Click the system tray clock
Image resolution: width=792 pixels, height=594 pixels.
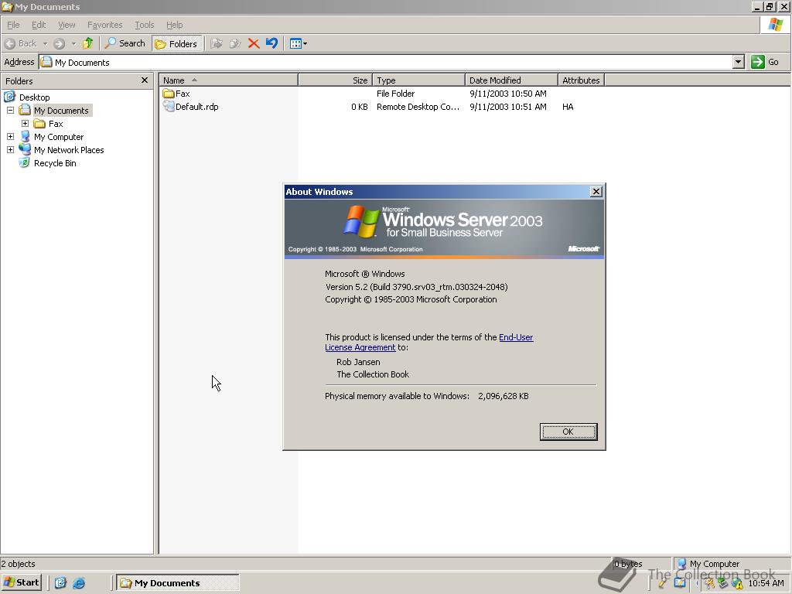(x=766, y=583)
